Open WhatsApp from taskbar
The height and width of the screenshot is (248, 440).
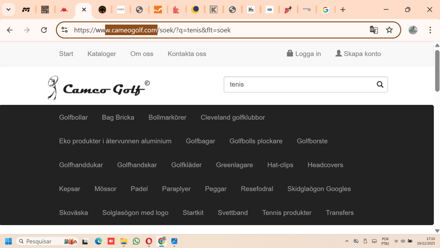click(x=136, y=241)
